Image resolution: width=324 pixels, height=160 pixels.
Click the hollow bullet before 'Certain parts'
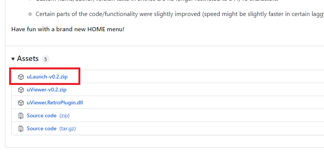point(30,14)
